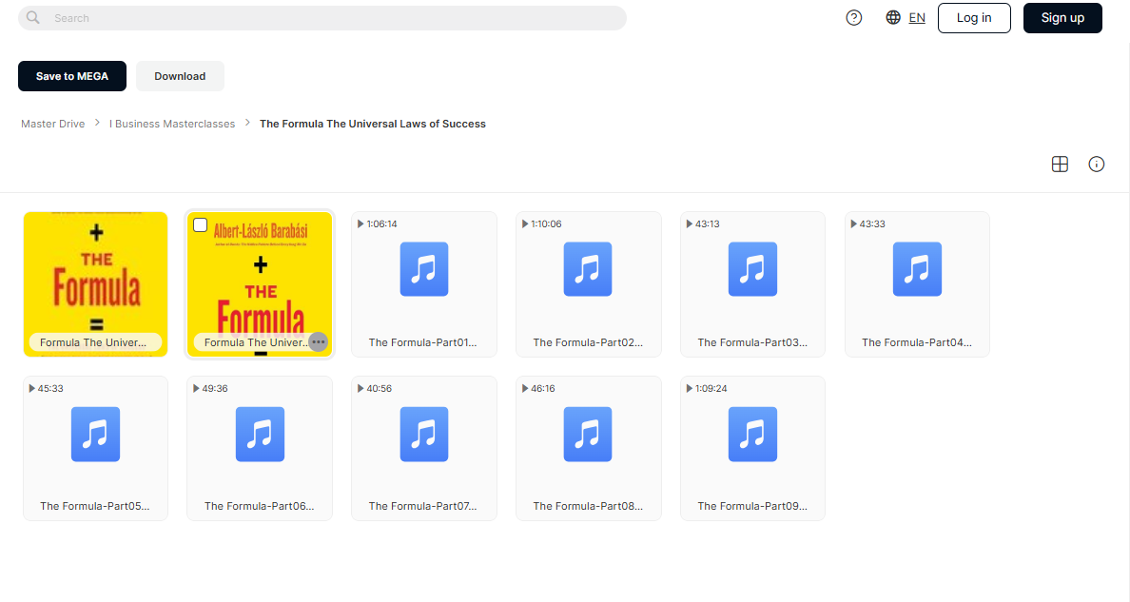Image resolution: width=1130 pixels, height=602 pixels.
Task: Tick the checkbox on Barabási cover thumbnail
Action: tap(201, 225)
